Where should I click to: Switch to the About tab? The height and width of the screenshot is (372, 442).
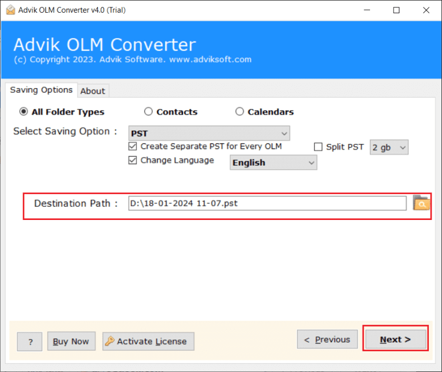tap(93, 91)
